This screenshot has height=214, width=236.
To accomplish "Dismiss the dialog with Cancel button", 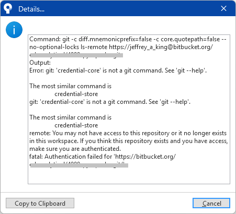I will pyautogui.click(x=211, y=203).
